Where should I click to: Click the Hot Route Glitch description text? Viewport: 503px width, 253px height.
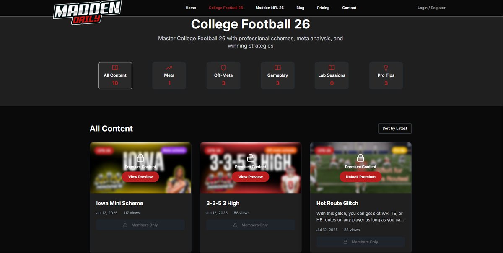360,217
